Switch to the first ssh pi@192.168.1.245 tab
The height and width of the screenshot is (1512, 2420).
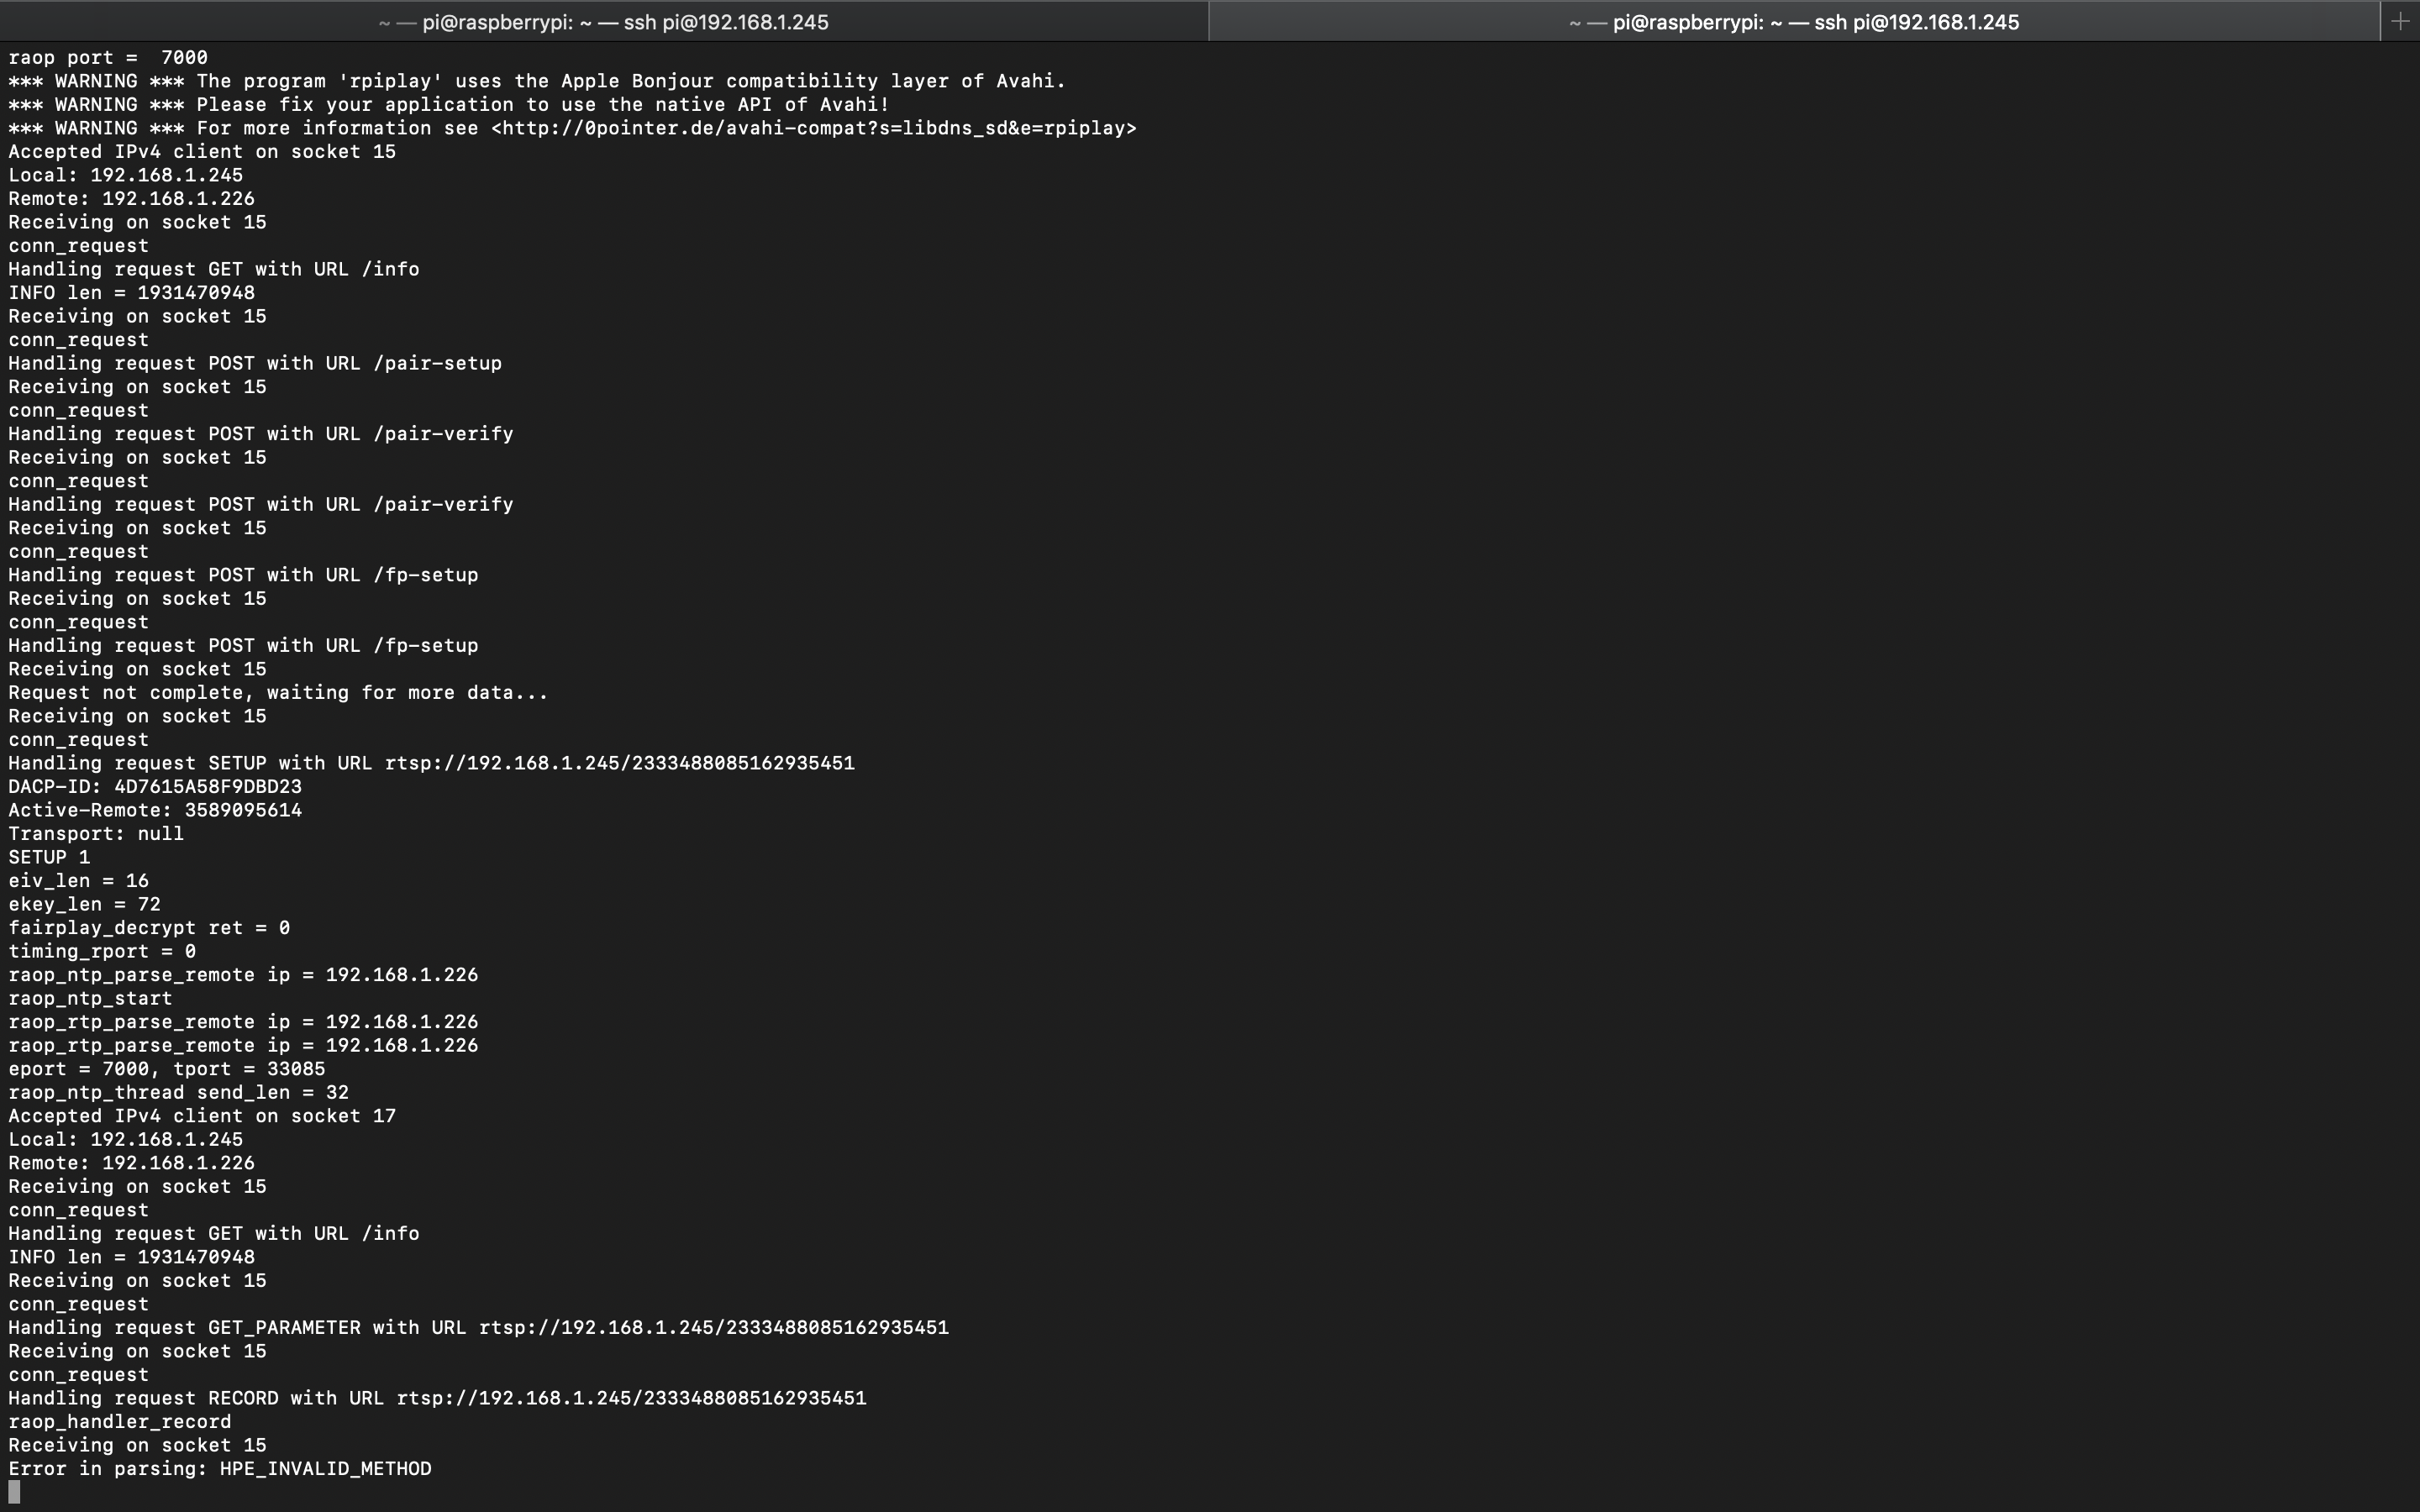[x=604, y=22]
